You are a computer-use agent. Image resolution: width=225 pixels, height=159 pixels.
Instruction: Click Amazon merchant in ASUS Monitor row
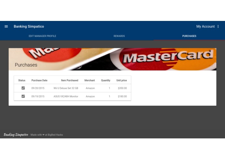tap(90, 97)
